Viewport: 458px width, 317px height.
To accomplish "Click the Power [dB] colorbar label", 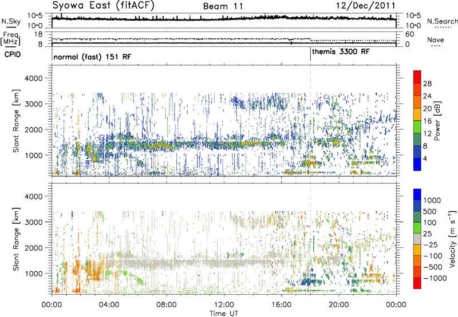I will 437,121.
